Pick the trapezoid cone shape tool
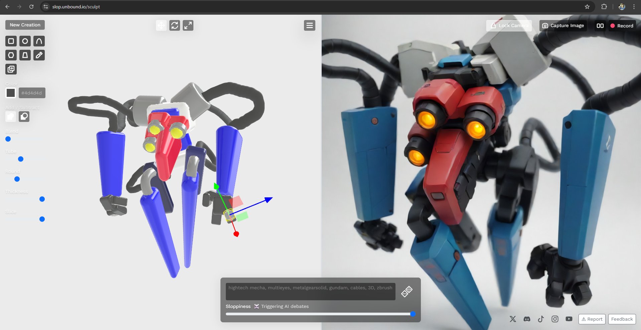Viewport: 641px width, 330px height. pos(25,55)
